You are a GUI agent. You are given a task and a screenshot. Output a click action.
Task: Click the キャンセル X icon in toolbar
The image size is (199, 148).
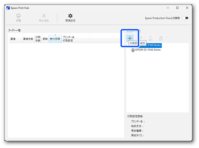tap(44, 16)
